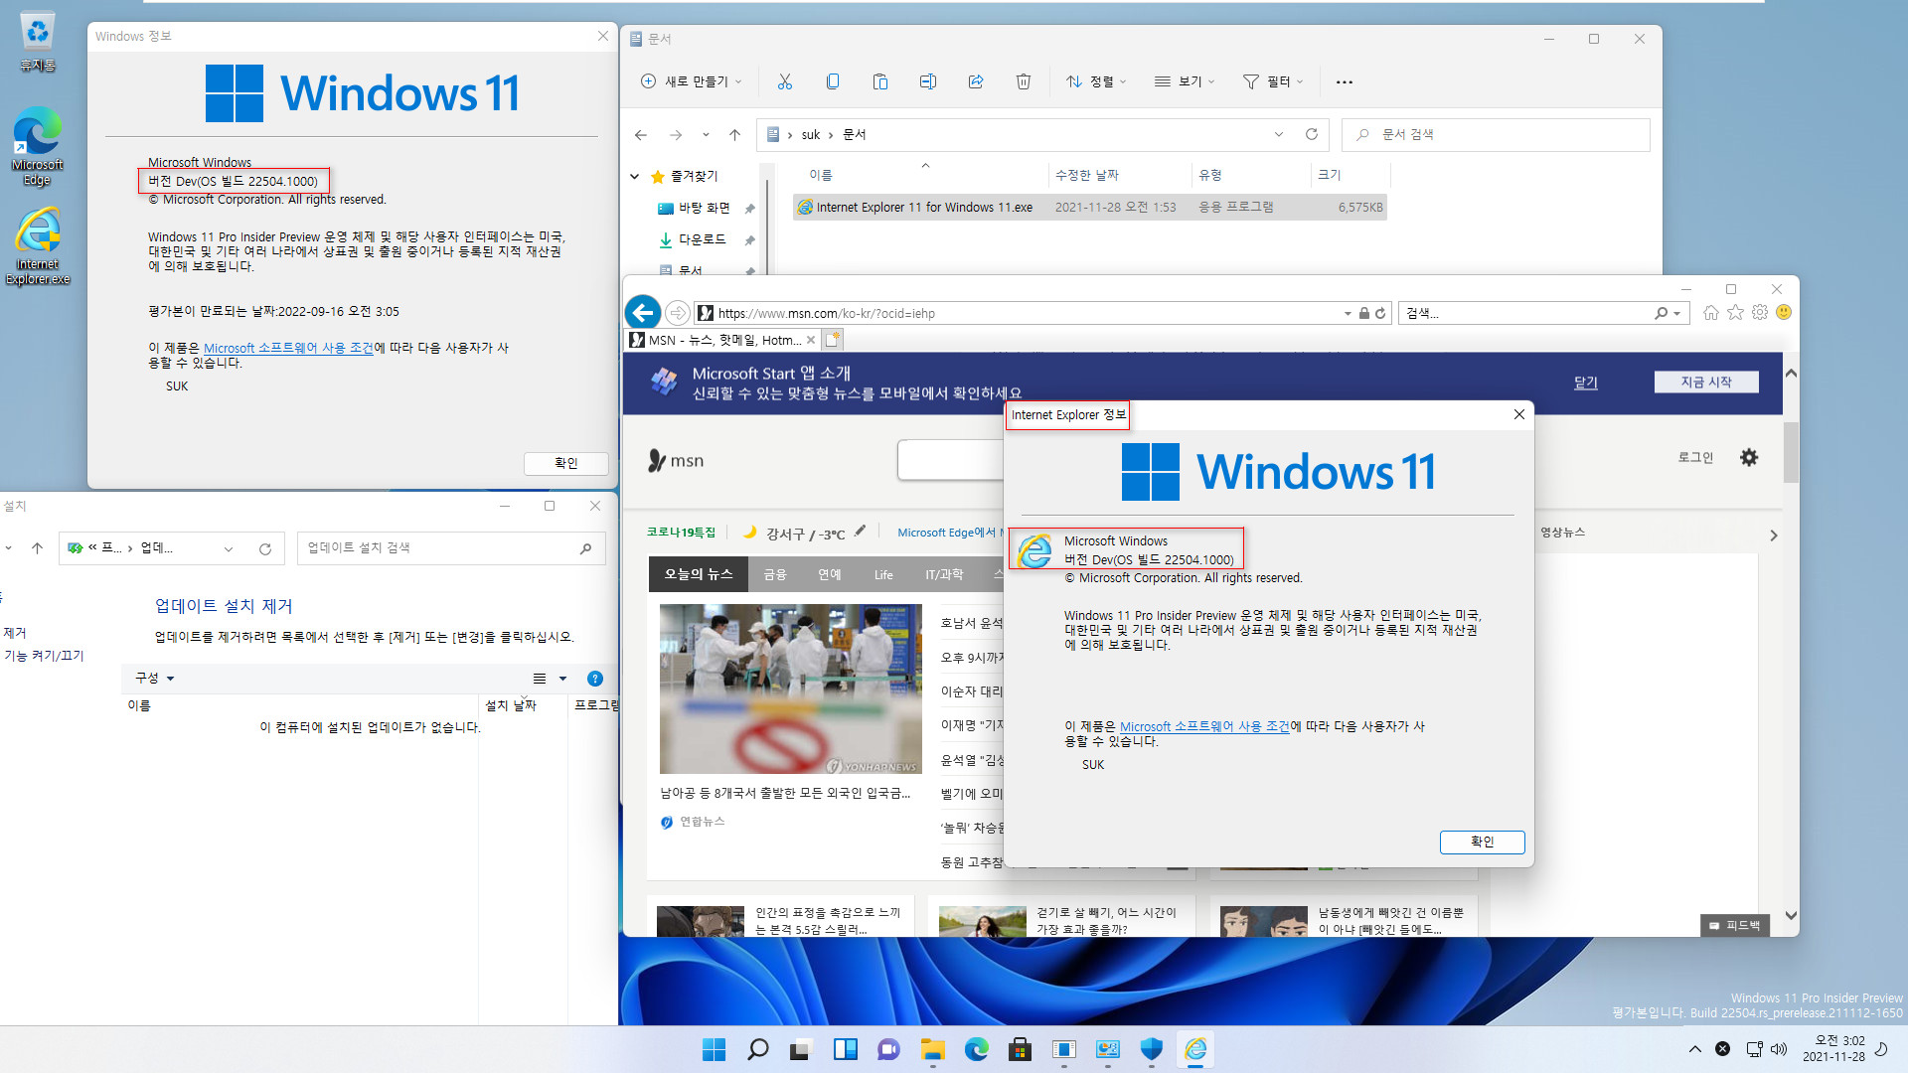Click the Delete trash icon in File Explorer
Screen dimensions: 1908x1073
pyautogui.click(x=1024, y=81)
